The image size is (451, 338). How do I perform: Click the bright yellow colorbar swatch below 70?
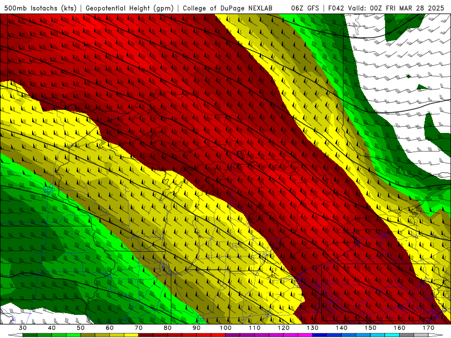[x=131, y=335]
